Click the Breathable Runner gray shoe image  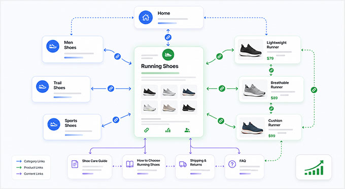tap(254, 89)
